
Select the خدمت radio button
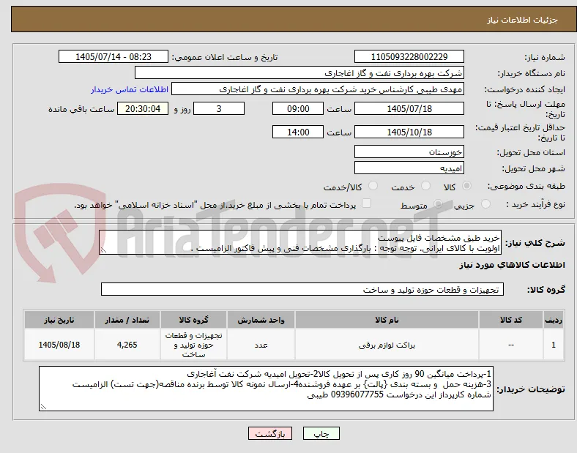tap(425, 186)
